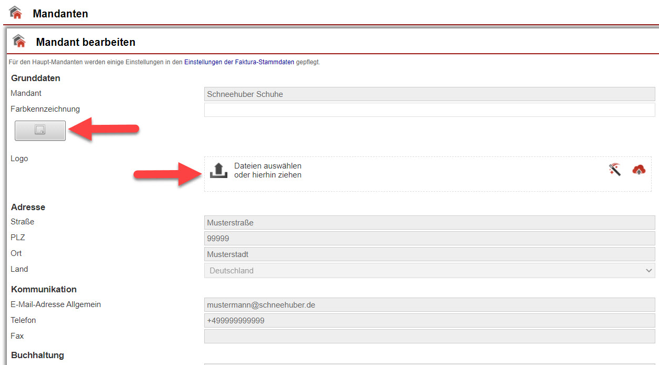Image resolution: width=659 pixels, height=365 pixels.
Task: Open the Farbkennzeichnung color picker button
Action: pos(40,130)
